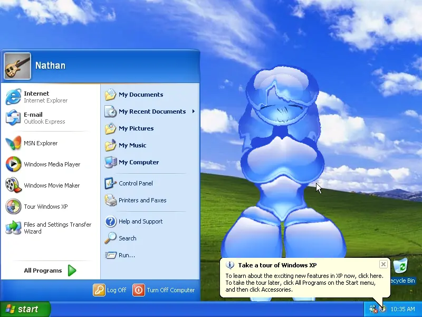Viewport: 422px width, 317px height.
Task: Click the tour balloon message text
Action: [304, 283]
